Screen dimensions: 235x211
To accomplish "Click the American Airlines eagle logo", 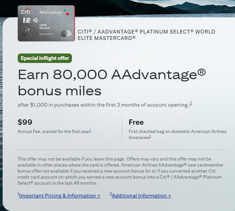I will pyautogui.click(x=68, y=12).
